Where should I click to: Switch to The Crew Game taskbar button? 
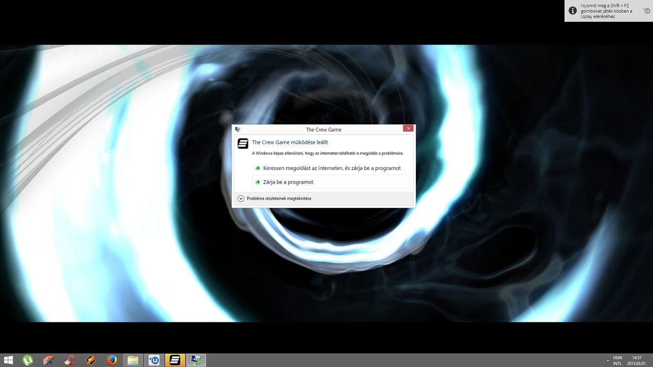175,360
